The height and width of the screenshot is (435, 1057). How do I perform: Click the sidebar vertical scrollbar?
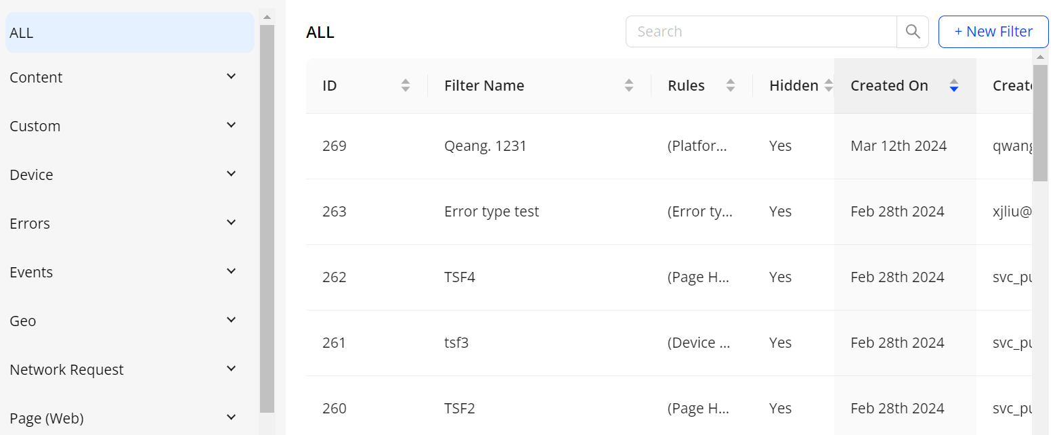point(267,216)
